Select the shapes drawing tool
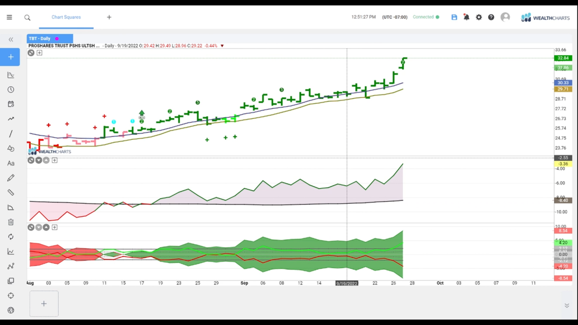The height and width of the screenshot is (325, 578). (x=11, y=148)
